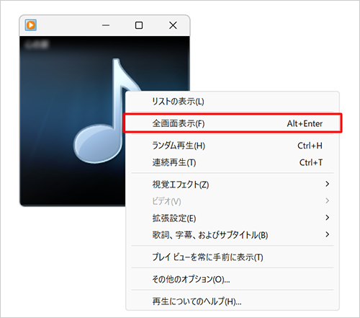Toggle ランダム再生(H) shuffle option

[233, 146]
